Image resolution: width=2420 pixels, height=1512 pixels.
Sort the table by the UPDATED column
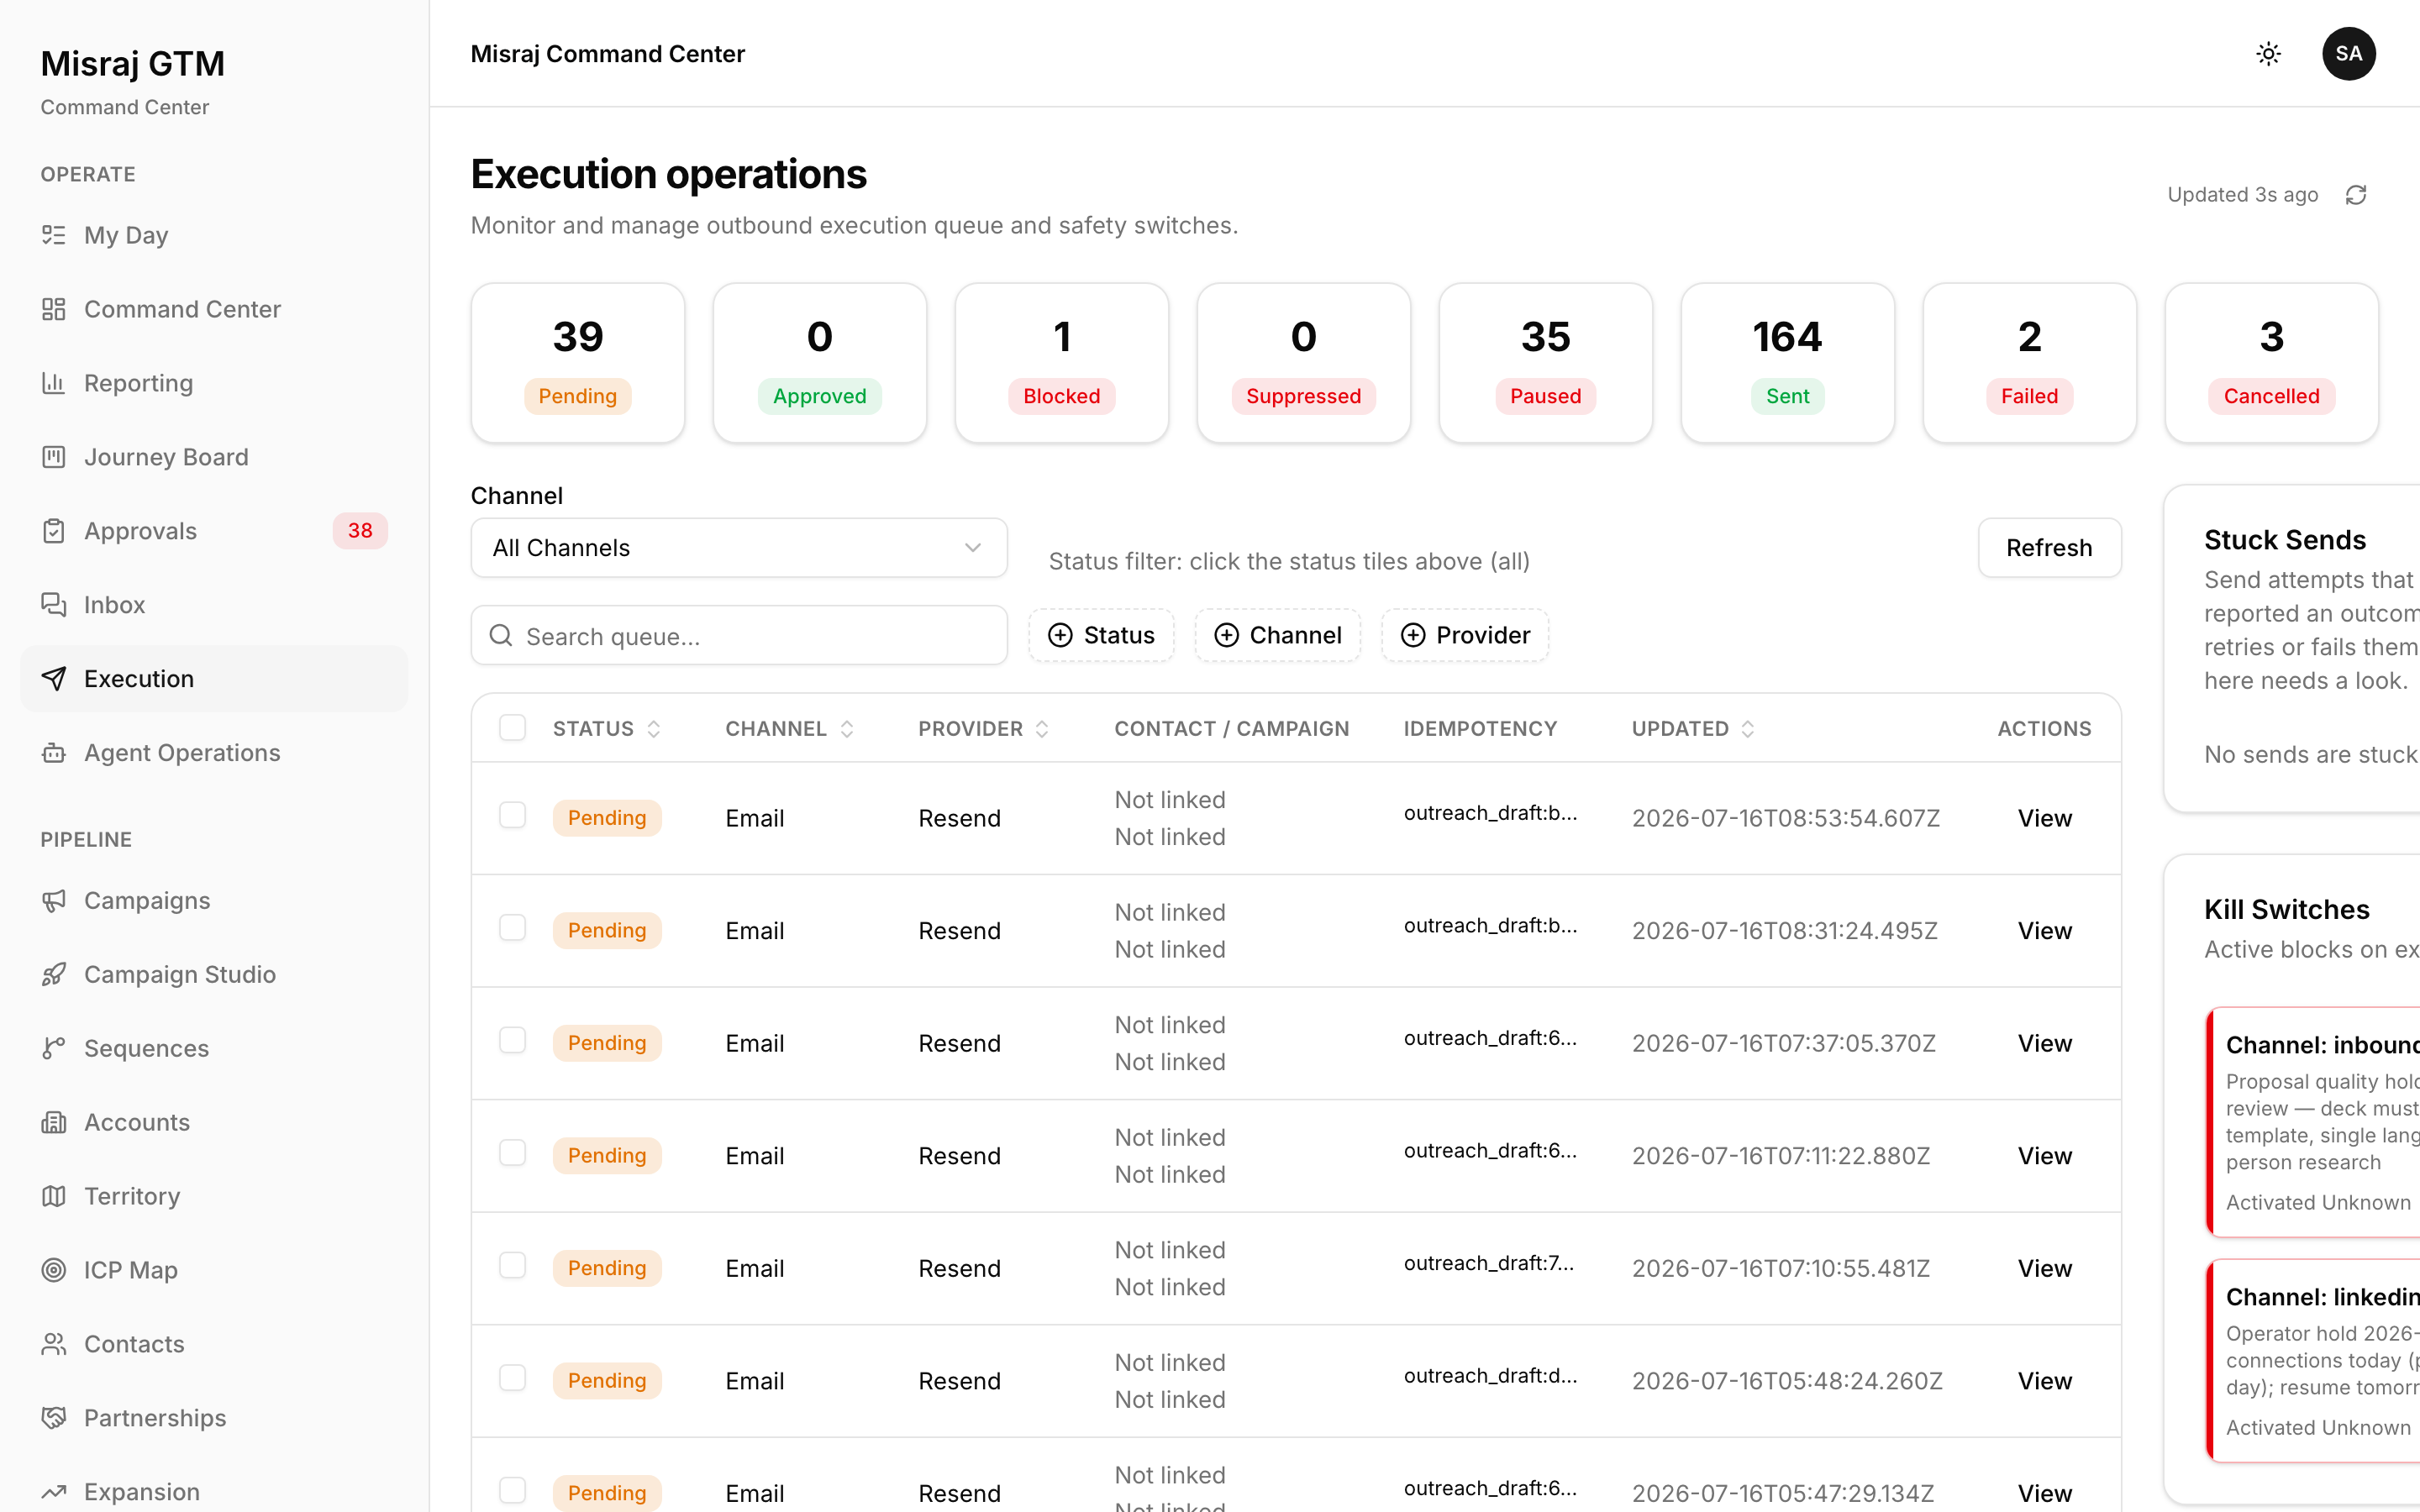click(x=1693, y=729)
